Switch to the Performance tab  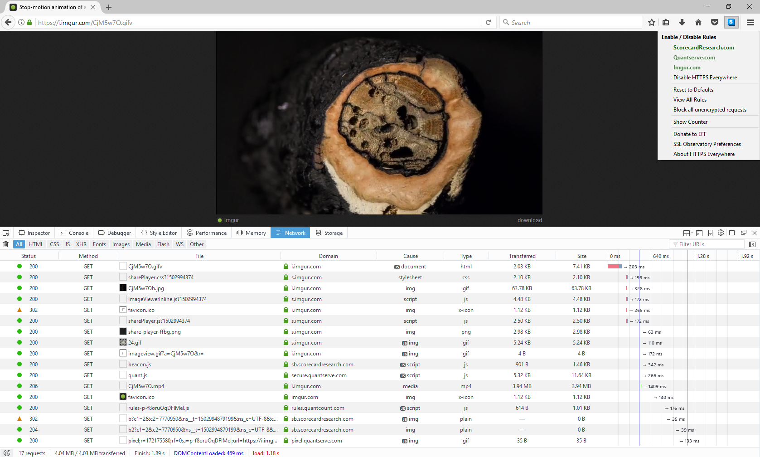(207, 233)
